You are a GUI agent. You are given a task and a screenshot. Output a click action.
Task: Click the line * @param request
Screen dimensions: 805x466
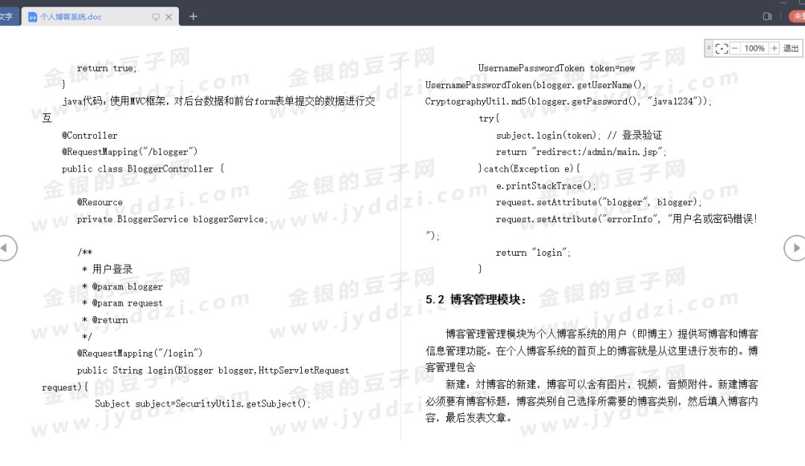click(122, 303)
